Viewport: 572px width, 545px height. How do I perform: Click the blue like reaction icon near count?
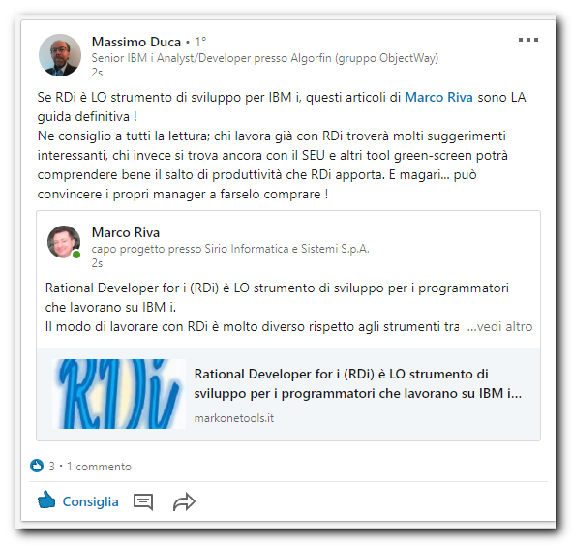[37, 466]
